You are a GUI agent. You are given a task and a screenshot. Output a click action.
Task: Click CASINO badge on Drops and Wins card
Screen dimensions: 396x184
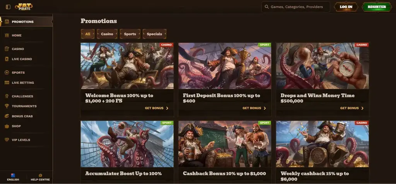tap(362, 45)
